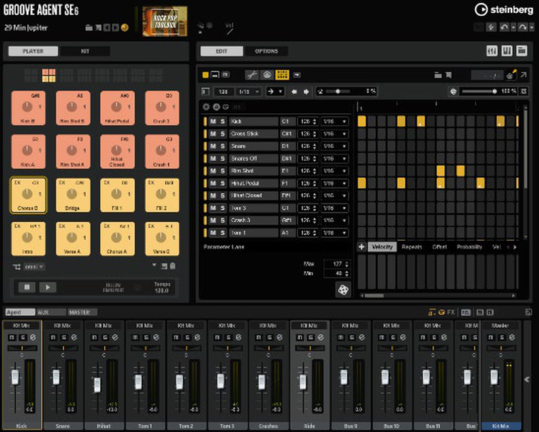Toggle the first step of the Kick lane
The image size is (539, 432).
pos(361,121)
